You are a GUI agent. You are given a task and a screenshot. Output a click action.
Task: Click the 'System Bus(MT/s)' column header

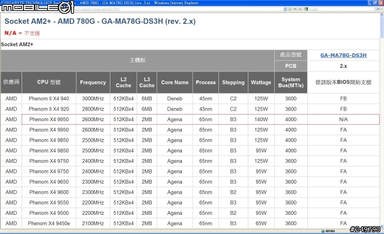(290, 82)
